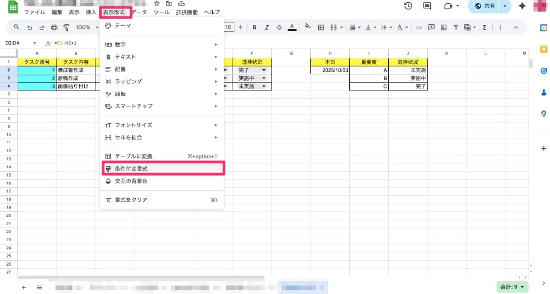Open the functions list with the sigma icon
The width and height of the screenshot is (550, 294).
484,27
